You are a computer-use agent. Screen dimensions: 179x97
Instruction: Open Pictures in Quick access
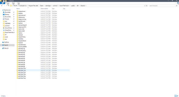click(x=7, y=19)
